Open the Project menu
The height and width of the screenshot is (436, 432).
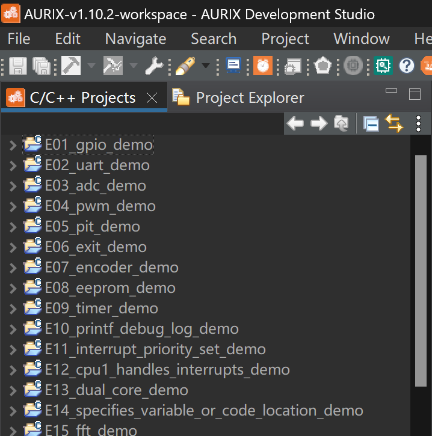pyautogui.click(x=285, y=38)
